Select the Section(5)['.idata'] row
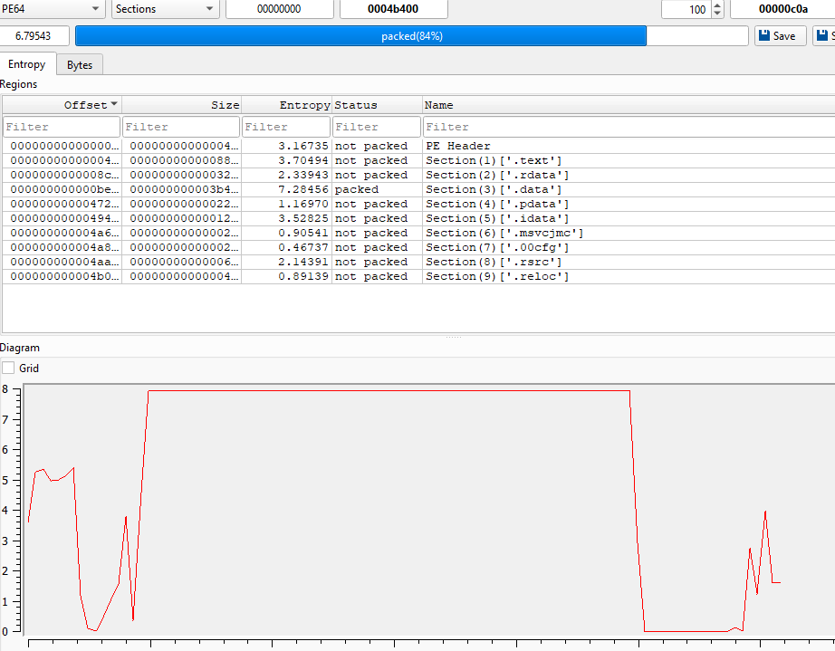835x651 pixels. (418, 218)
